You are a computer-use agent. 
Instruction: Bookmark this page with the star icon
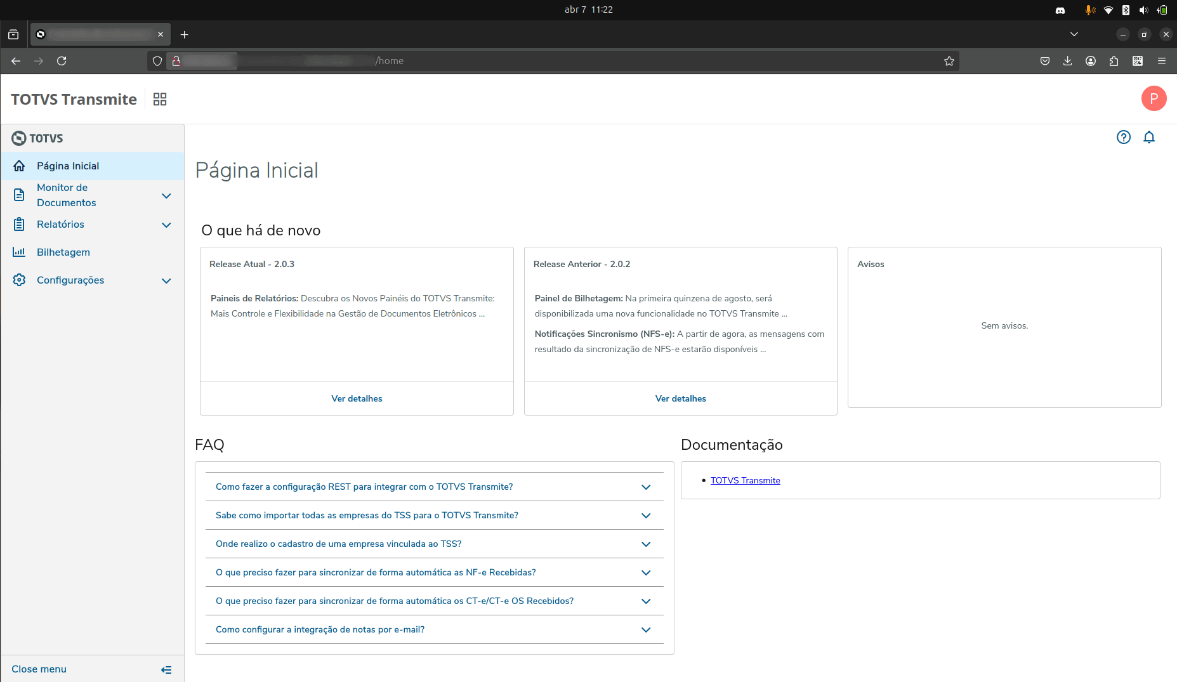click(x=949, y=61)
